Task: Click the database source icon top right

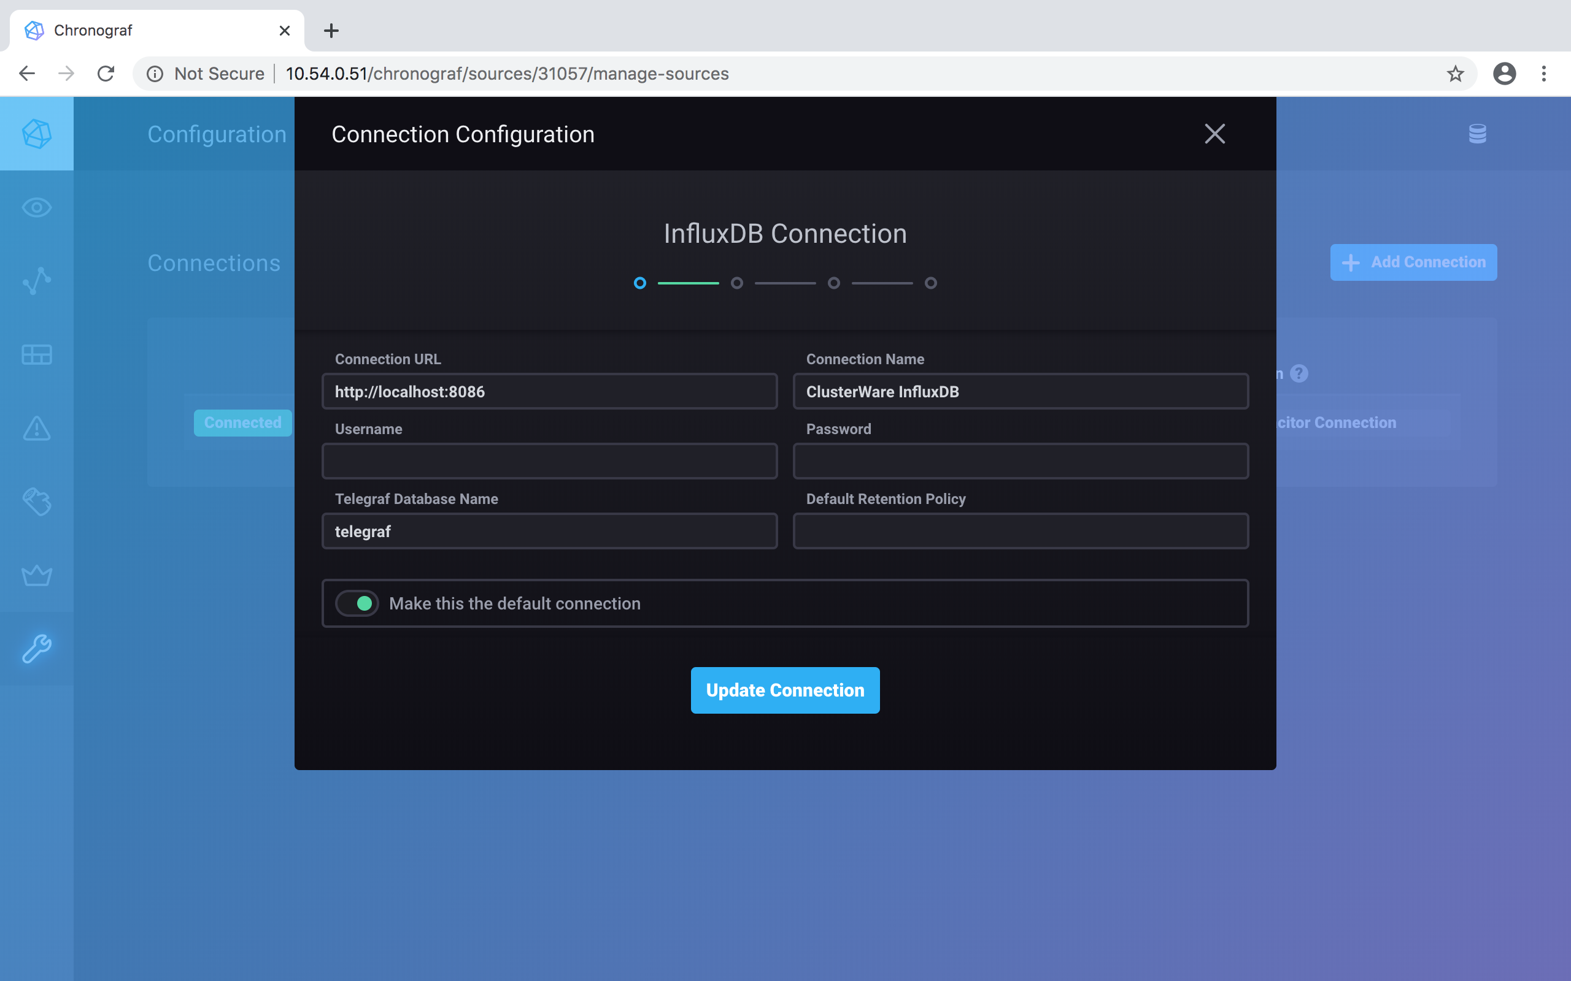Action: click(1478, 134)
